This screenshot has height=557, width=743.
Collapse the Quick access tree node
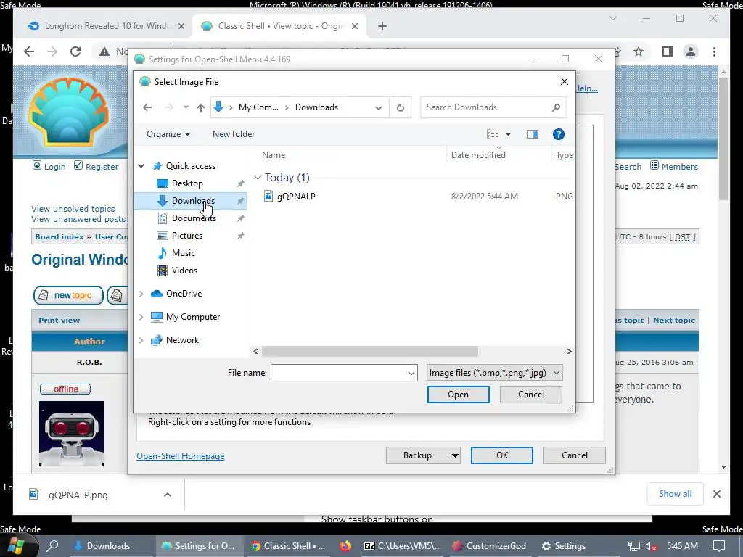click(x=141, y=166)
